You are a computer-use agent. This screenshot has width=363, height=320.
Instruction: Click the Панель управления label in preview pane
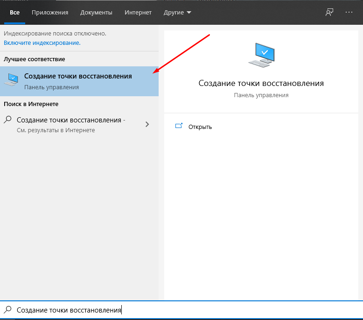coord(261,95)
